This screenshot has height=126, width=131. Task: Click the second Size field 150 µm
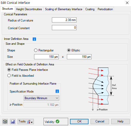79,57
